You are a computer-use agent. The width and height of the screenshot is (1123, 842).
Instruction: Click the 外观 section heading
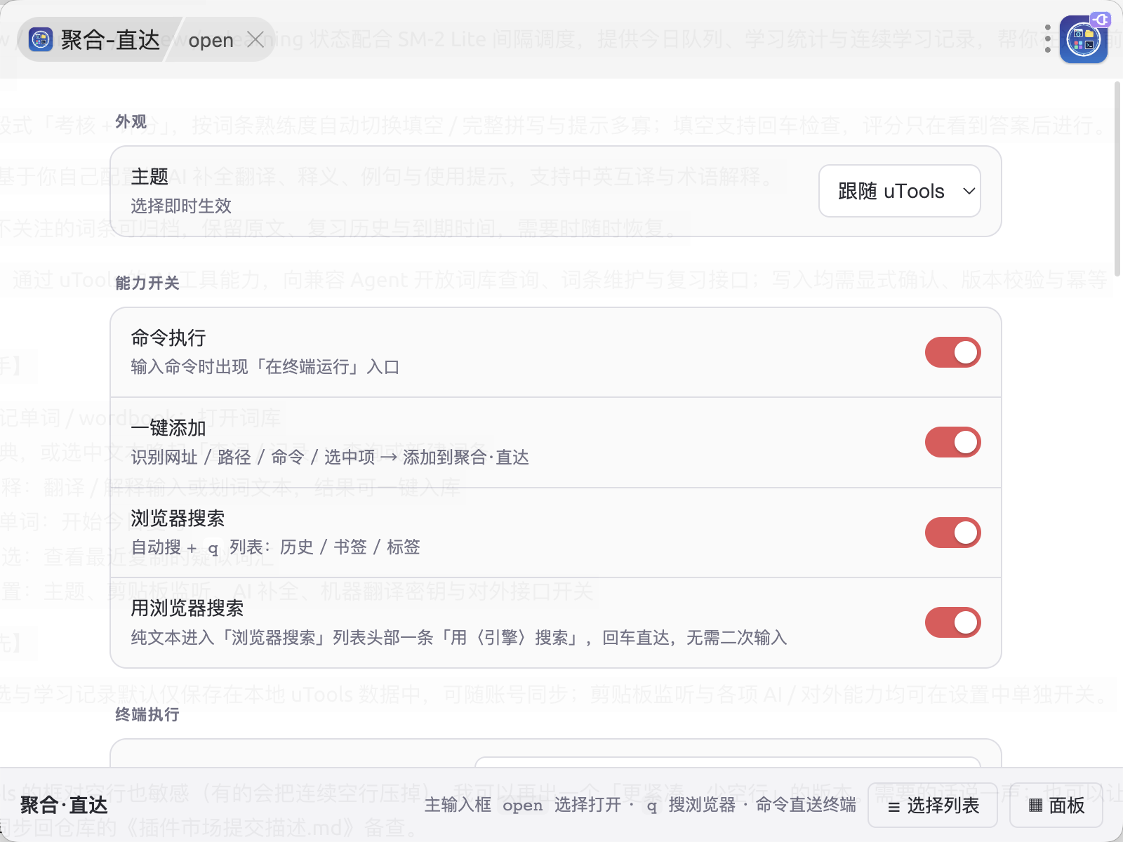[x=131, y=122]
